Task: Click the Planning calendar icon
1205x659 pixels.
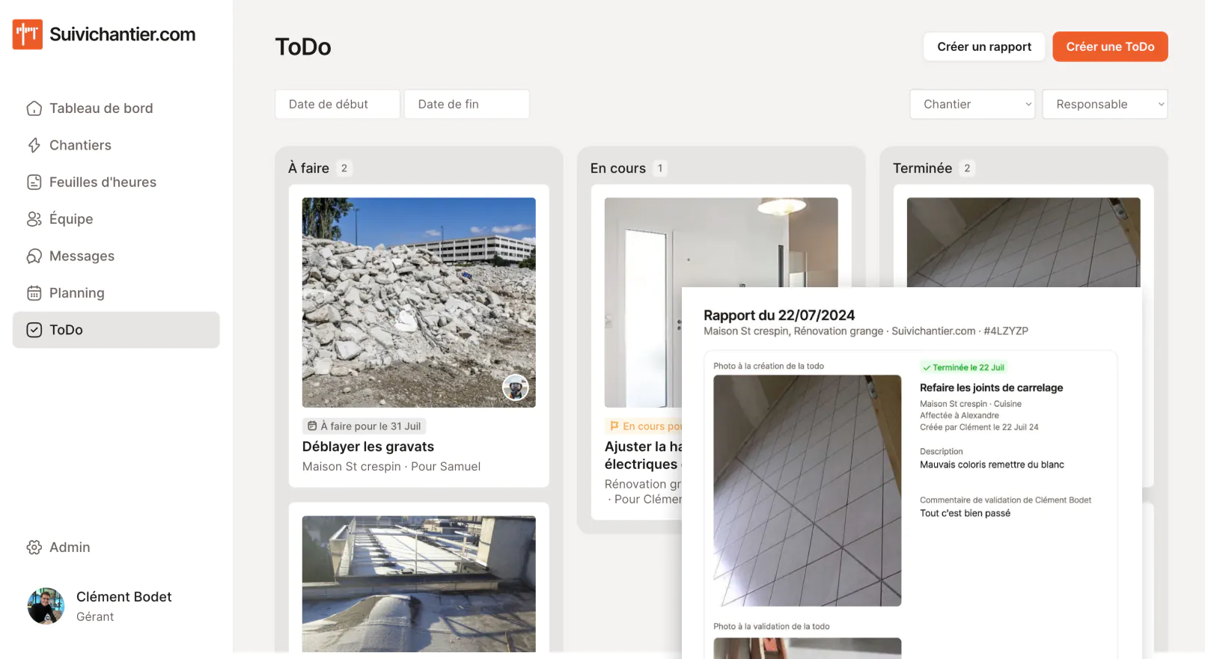Action: click(x=34, y=293)
